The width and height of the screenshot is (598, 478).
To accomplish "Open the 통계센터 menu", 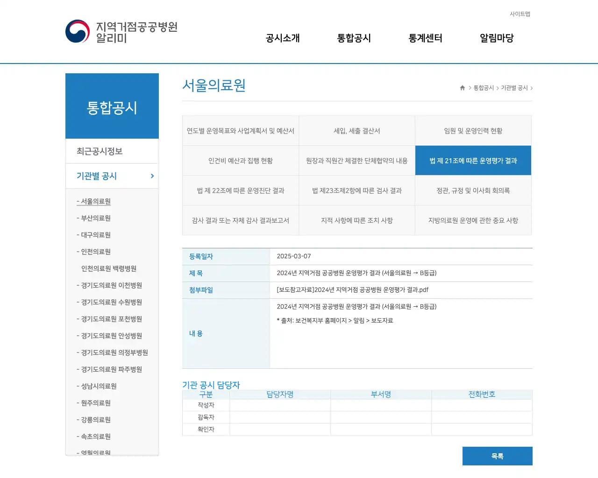I will [425, 38].
